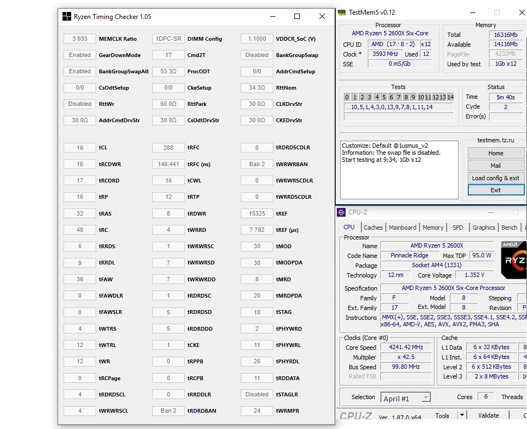Click the MEMCLK Ratio value 3 933

[x=80, y=39]
